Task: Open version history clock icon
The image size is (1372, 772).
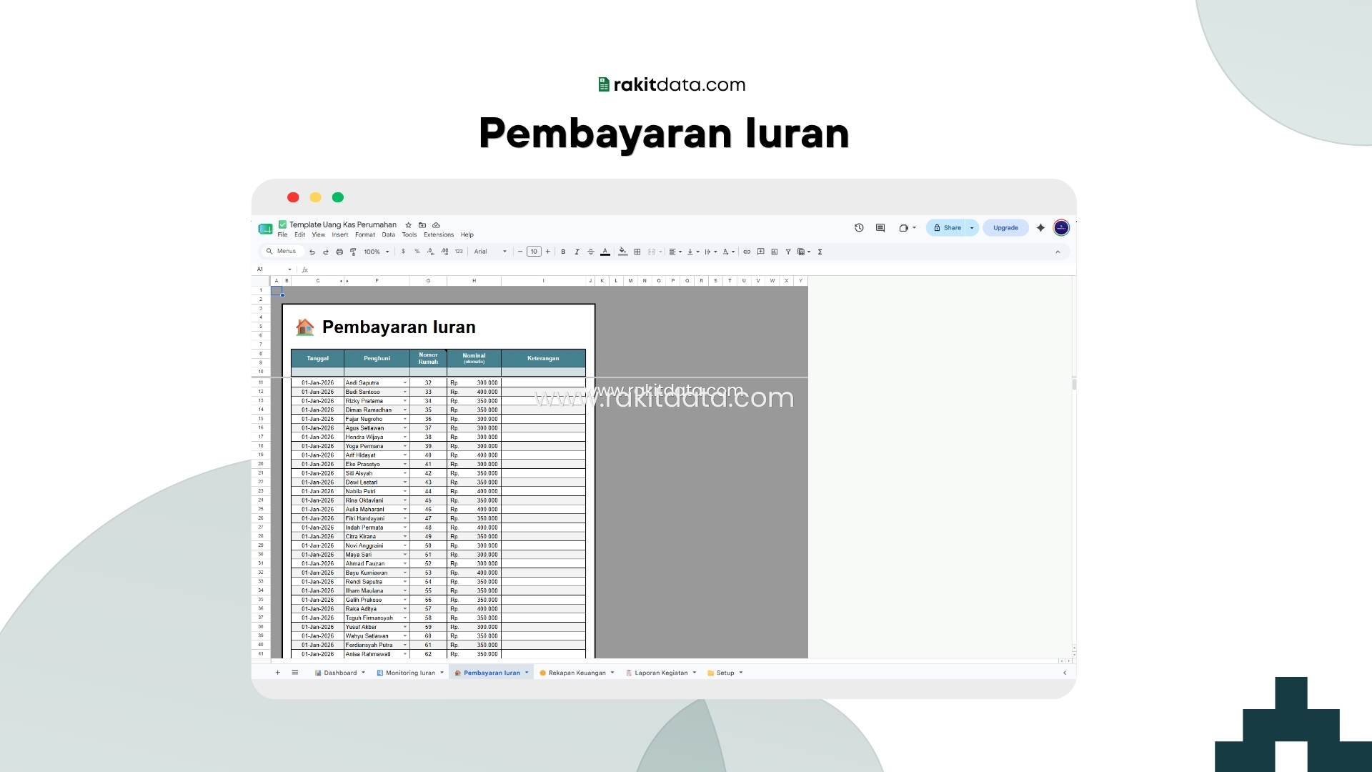Action: (x=859, y=228)
